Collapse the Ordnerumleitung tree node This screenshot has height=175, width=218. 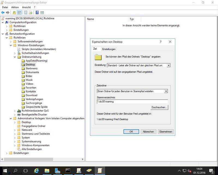(15, 57)
